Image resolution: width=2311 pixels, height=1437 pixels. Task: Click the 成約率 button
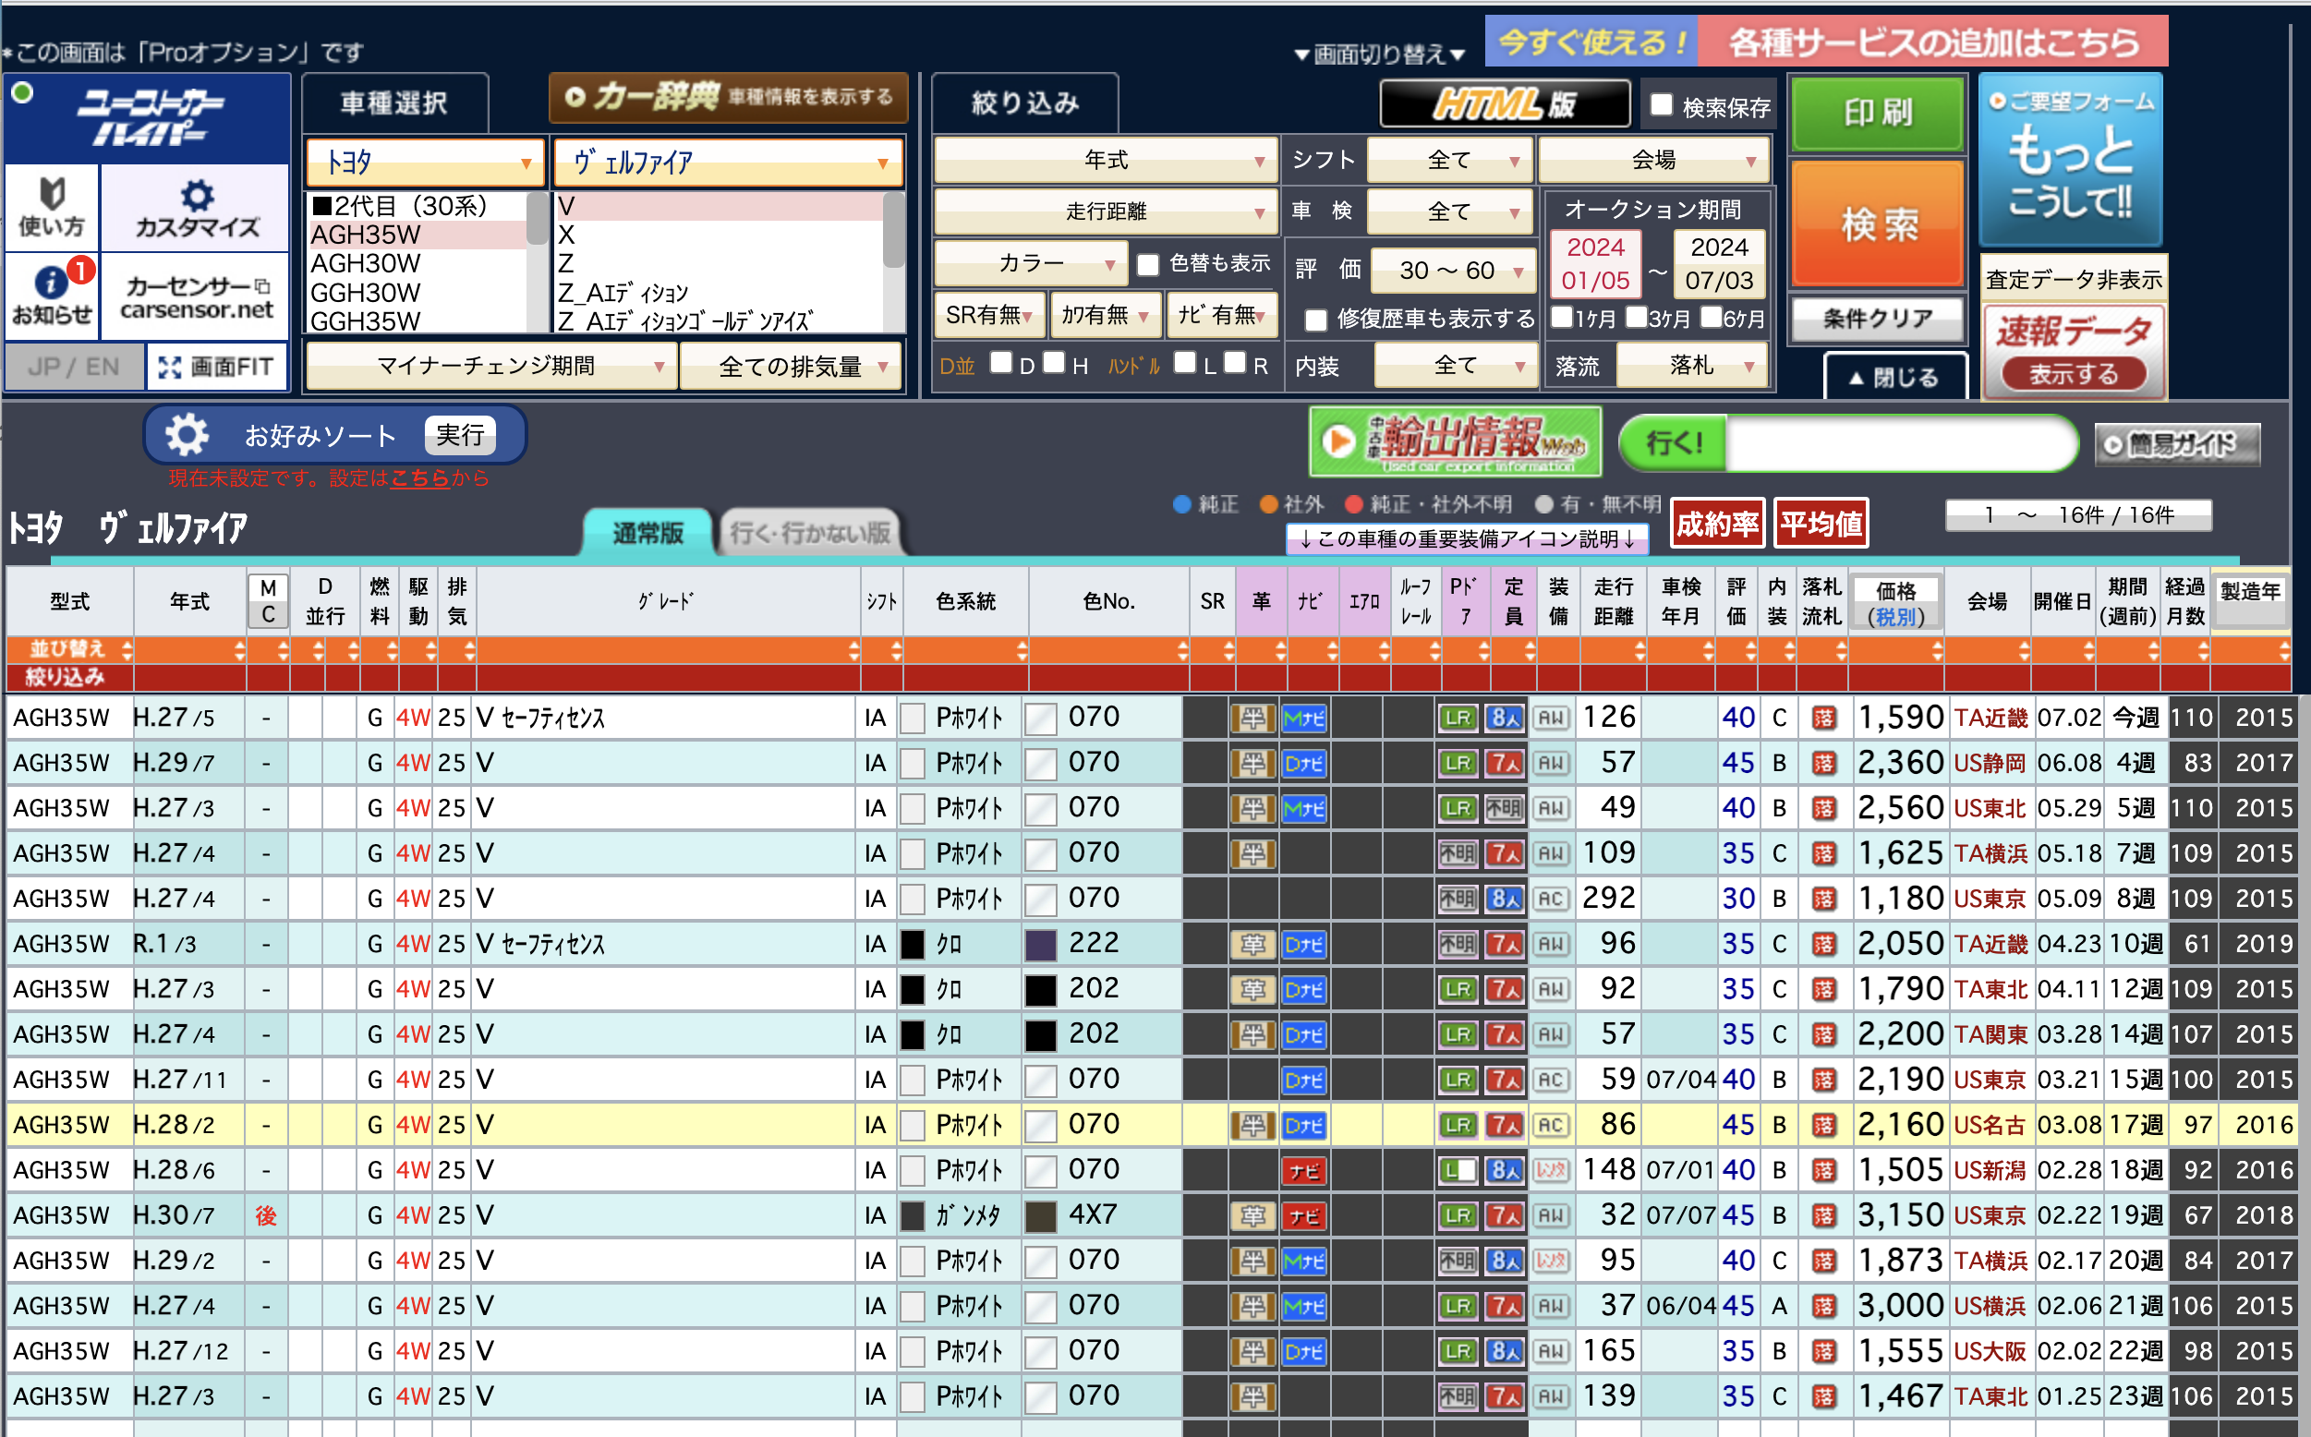1717,524
